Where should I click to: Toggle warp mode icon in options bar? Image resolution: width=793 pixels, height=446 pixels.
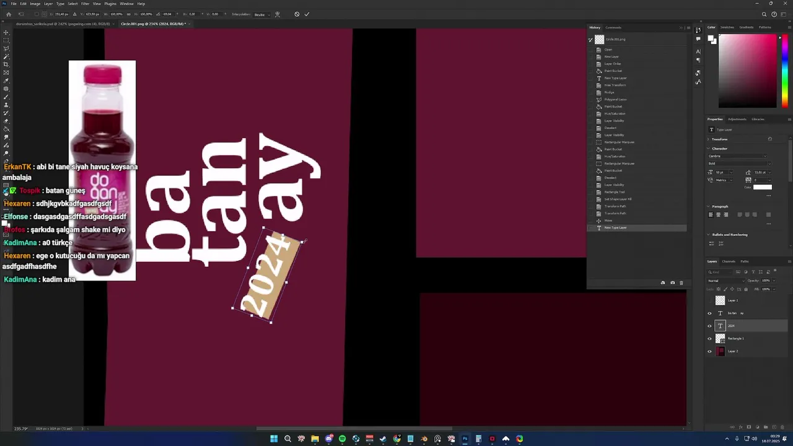pyautogui.click(x=277, y=14)
